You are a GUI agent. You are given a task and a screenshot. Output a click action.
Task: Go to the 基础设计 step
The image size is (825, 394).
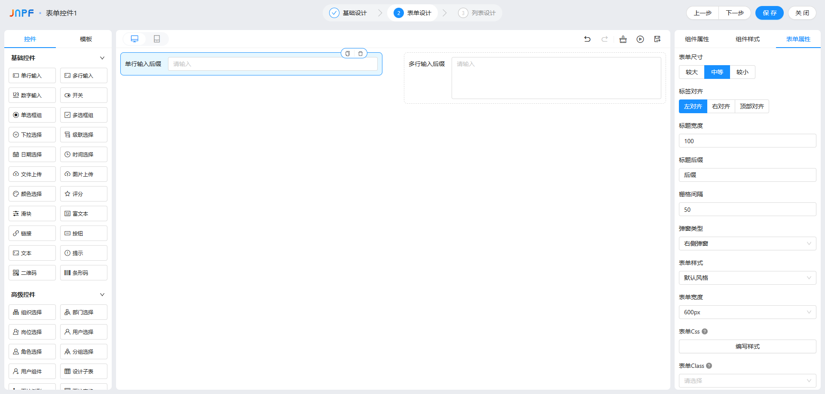(x=348, y=13)
